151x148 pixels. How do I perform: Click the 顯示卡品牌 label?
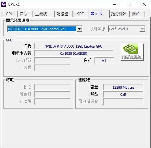click(21, 53)
